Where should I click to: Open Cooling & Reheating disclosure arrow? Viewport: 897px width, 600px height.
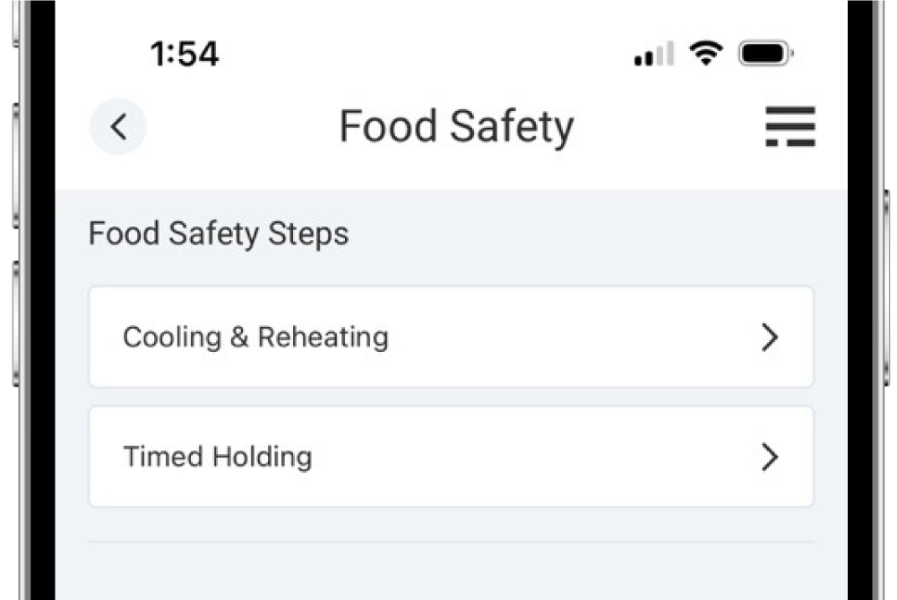point(769,337)
